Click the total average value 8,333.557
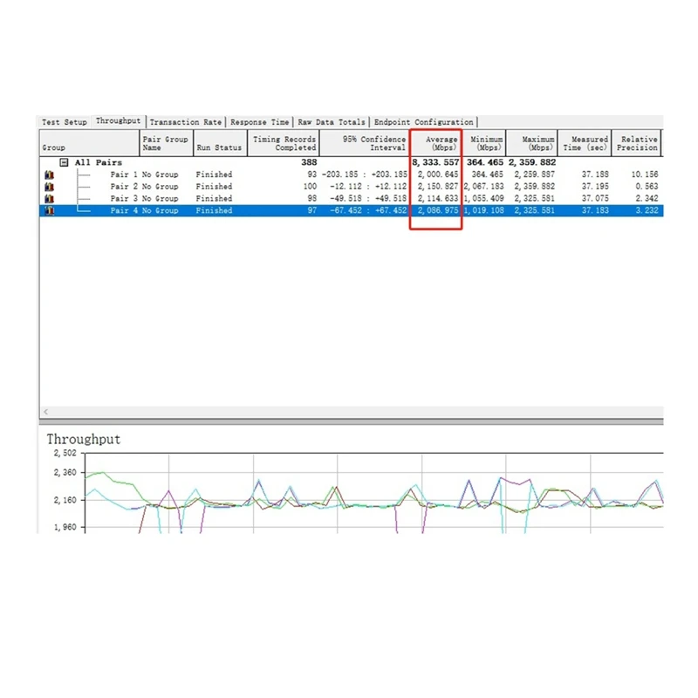This screenshot has width=698, height=698. coord(435,162)
